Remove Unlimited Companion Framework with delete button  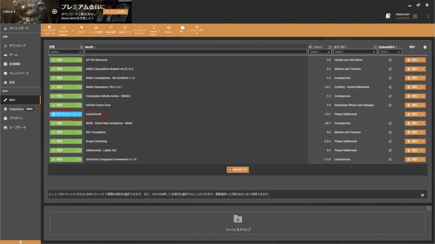(x=412, y=160)
